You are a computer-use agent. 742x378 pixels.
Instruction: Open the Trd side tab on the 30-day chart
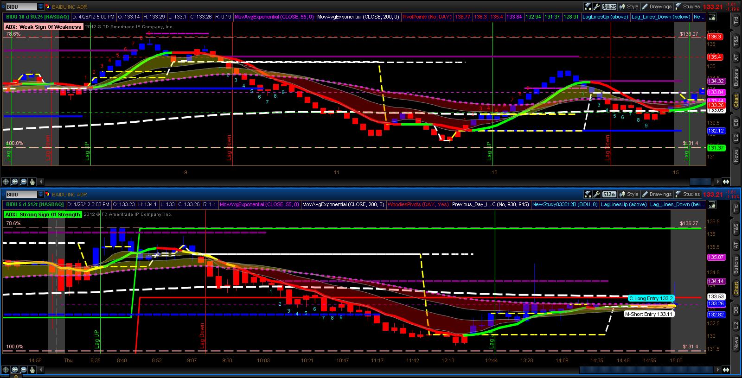tap(736, 20)
